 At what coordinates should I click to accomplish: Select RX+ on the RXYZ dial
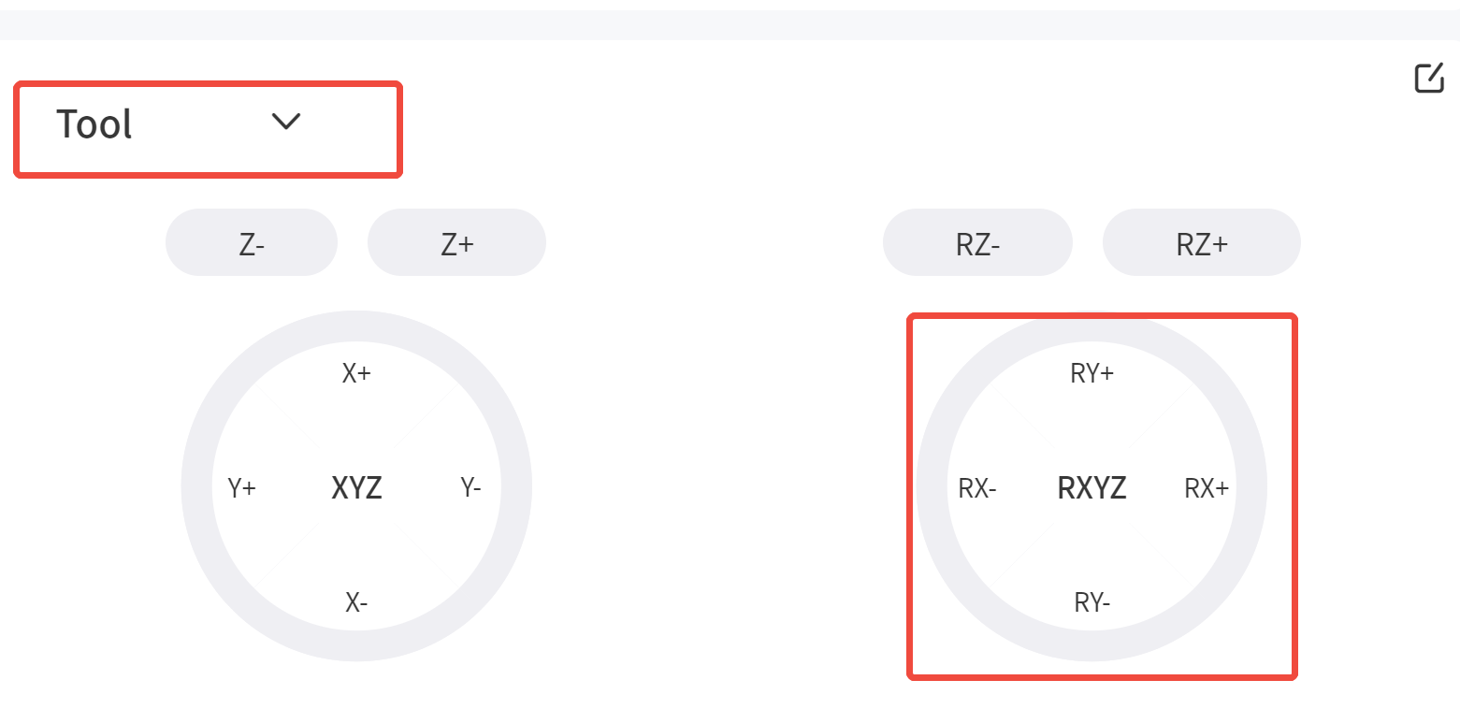1207,487
